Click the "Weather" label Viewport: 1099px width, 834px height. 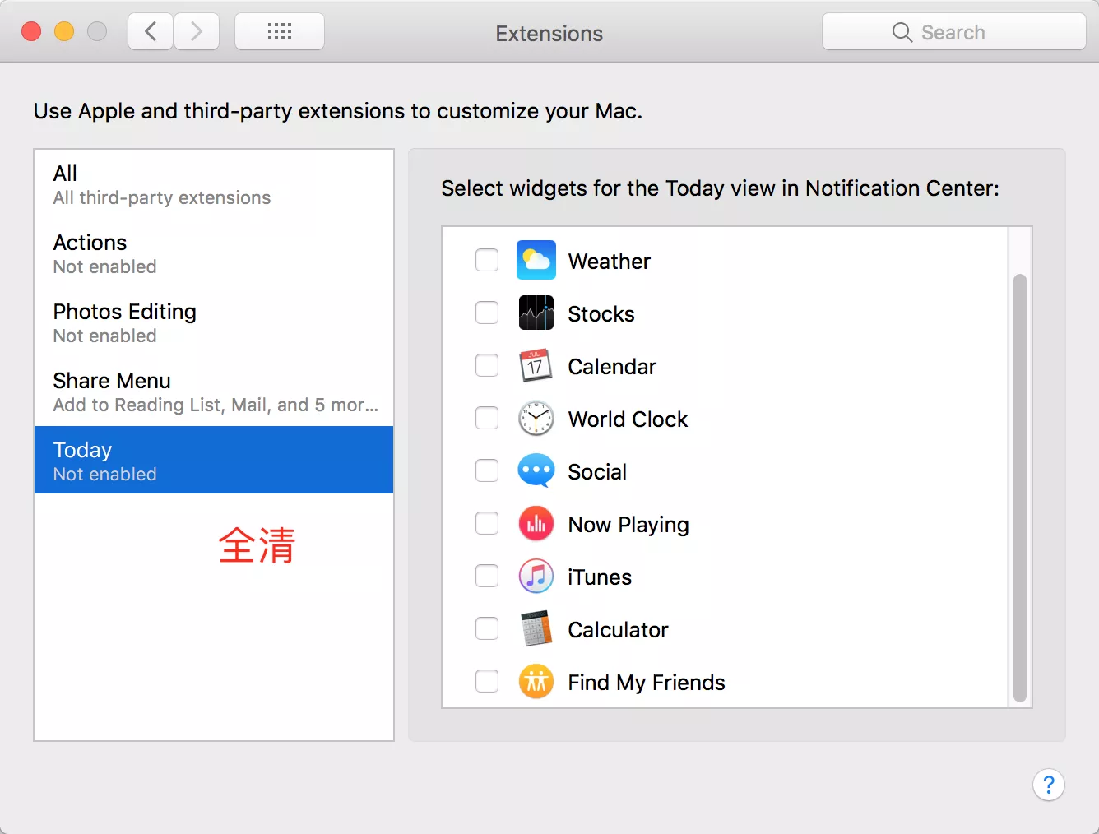coord(609,261)
